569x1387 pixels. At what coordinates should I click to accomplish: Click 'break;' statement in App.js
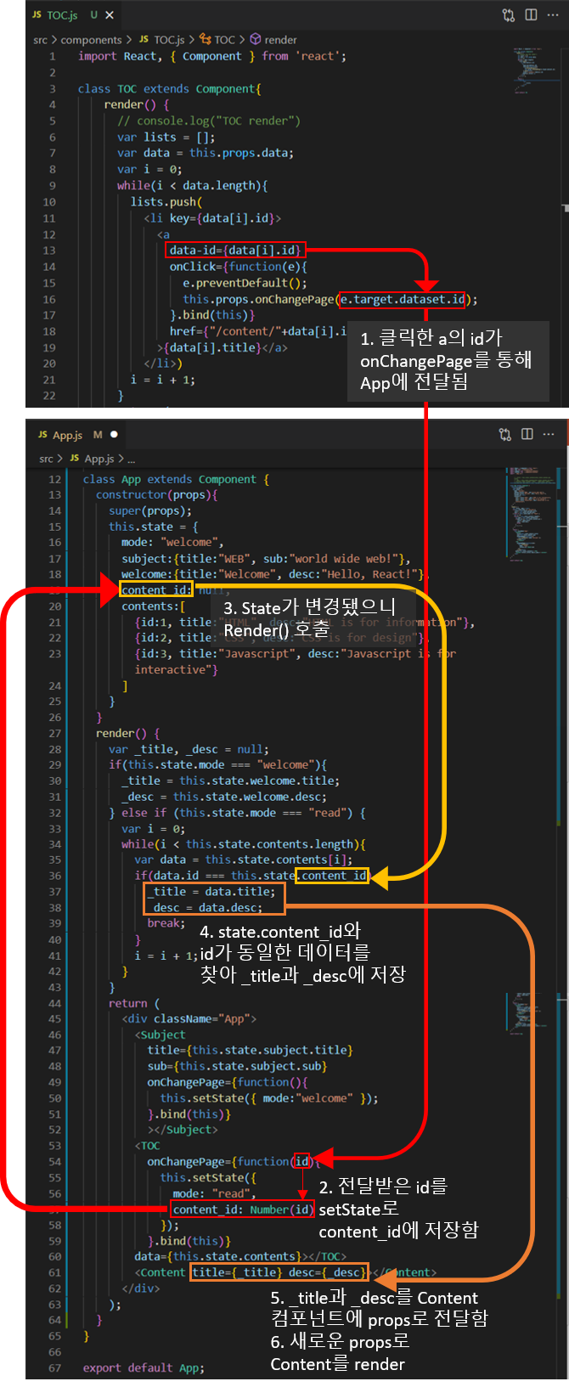tap(166, 923)
